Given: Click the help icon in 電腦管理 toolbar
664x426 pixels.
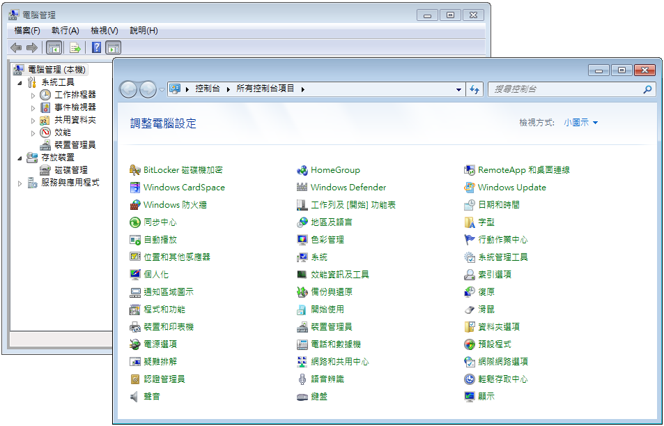Looking at the screenshot, I should click(97, 47).
